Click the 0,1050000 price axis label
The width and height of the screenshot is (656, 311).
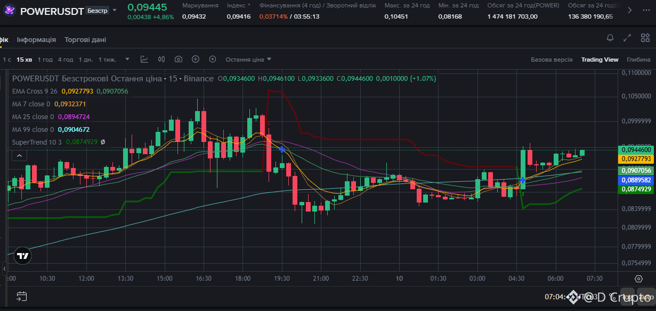point(636,96)
